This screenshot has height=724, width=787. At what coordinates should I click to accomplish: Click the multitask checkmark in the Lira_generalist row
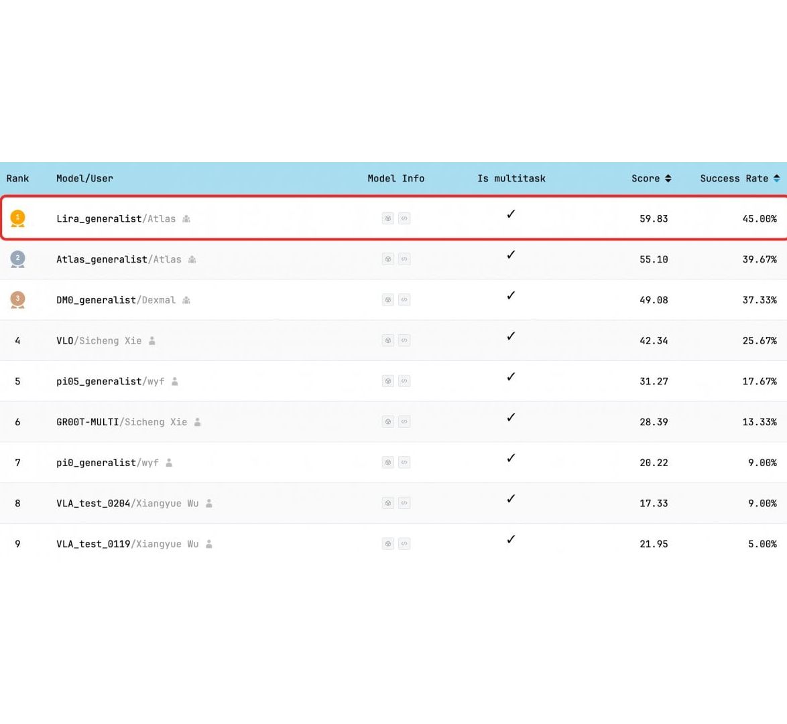[x=511, y=214]
